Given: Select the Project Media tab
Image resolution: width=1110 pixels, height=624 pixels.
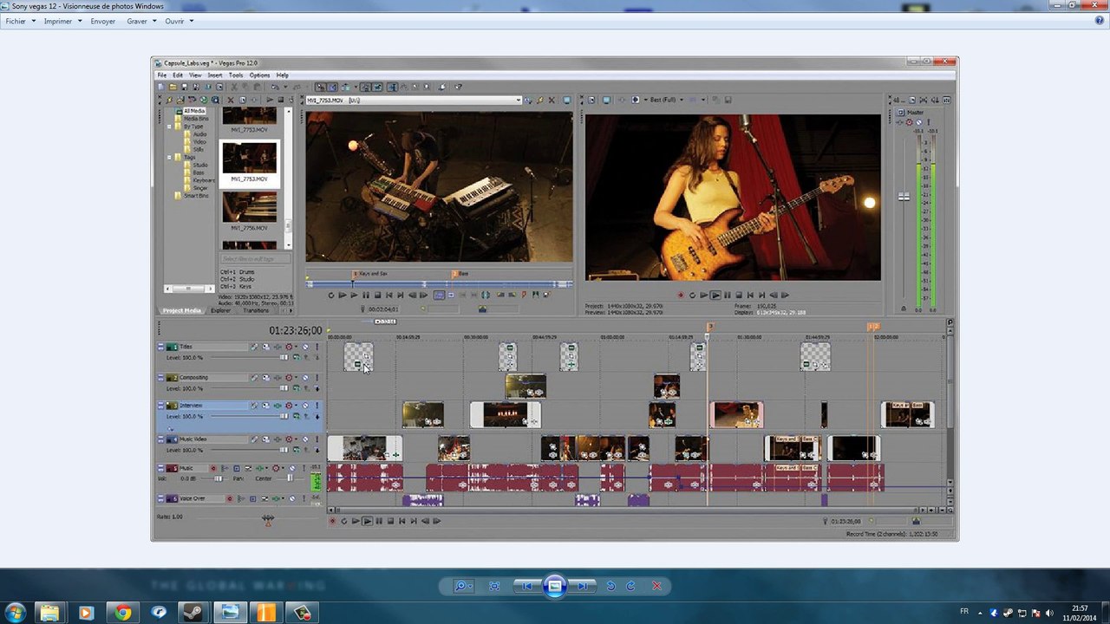Looking at the screenshot, I should (x=181, y=310).
